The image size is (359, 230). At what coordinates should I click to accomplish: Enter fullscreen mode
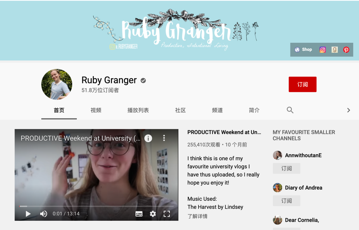tap(167, 214)
